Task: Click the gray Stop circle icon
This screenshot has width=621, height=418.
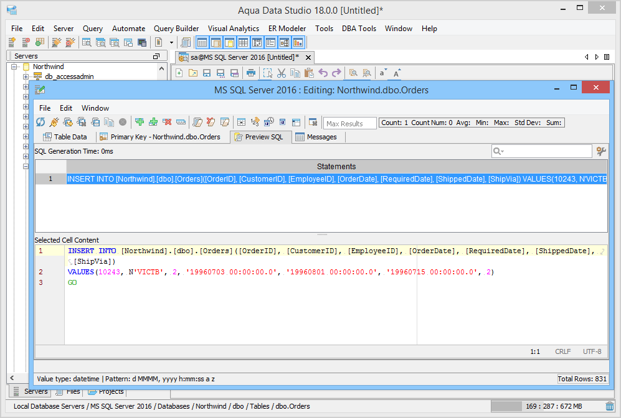Action: tap(123, 123)
